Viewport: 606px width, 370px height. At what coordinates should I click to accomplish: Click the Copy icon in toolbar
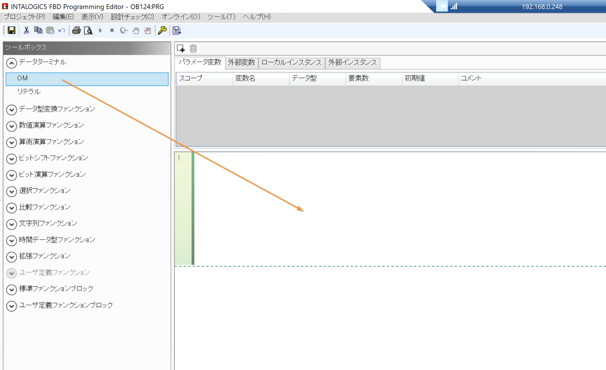coord(38,30)
